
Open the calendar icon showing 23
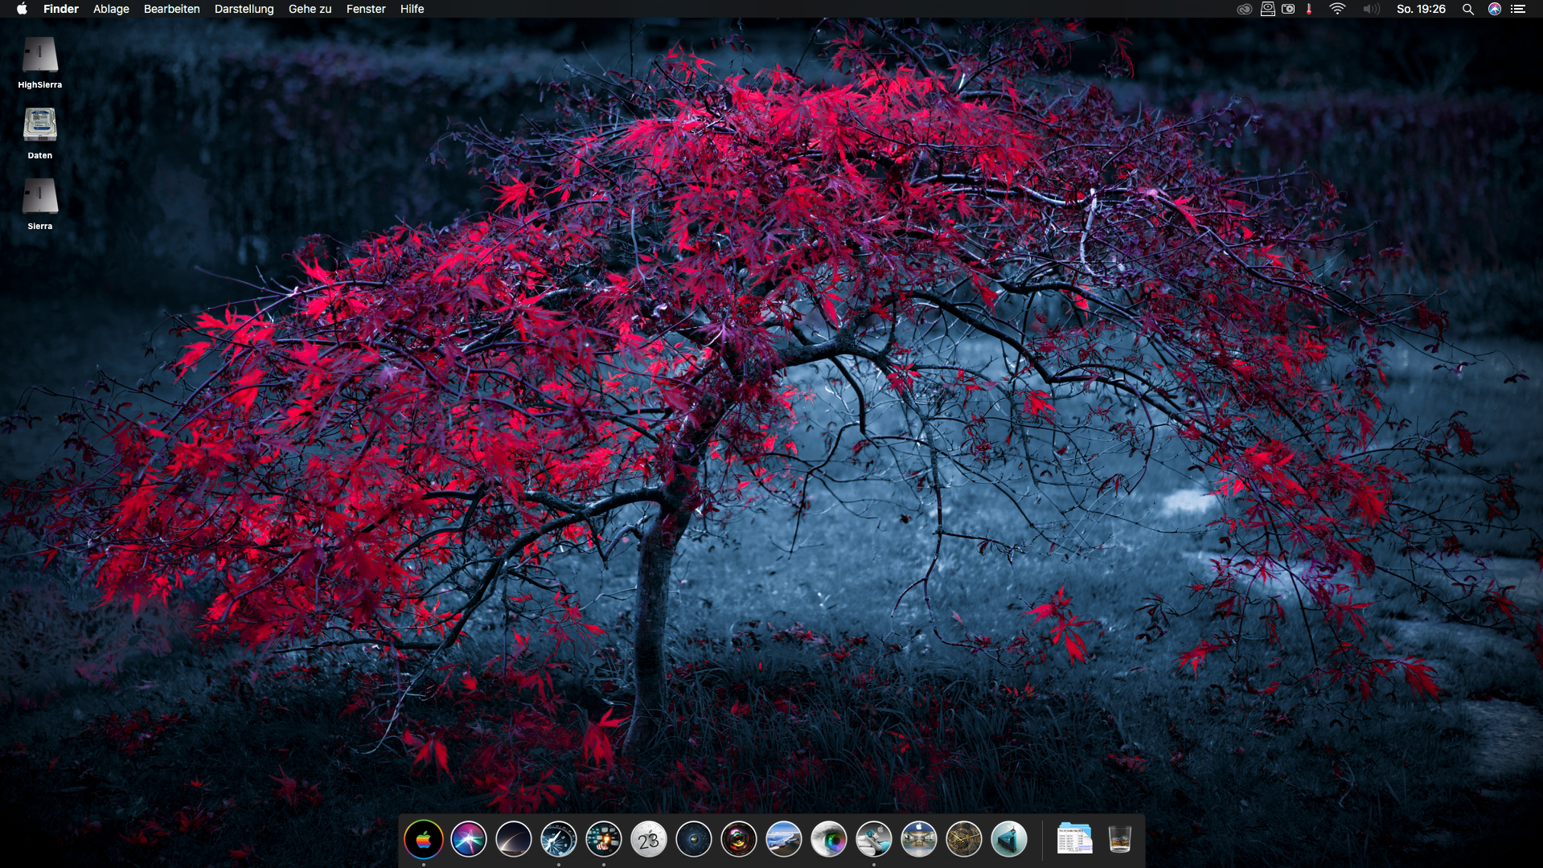click(649, 840)
